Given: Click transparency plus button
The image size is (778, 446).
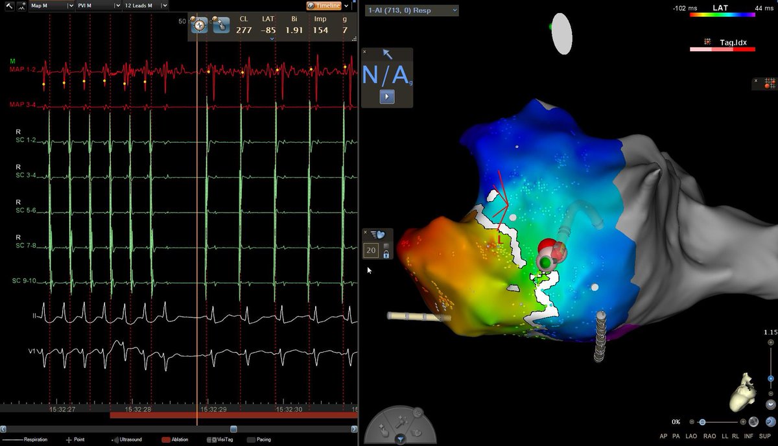Looking at the screenshot, I should point(743,422).
